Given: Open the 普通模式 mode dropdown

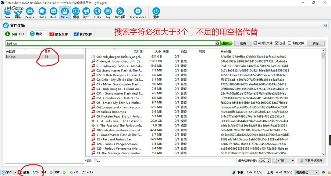Looking at the screenshot, I should [307, 172].
